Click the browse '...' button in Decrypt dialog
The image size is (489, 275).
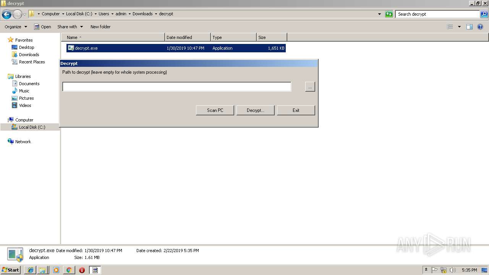310,87
